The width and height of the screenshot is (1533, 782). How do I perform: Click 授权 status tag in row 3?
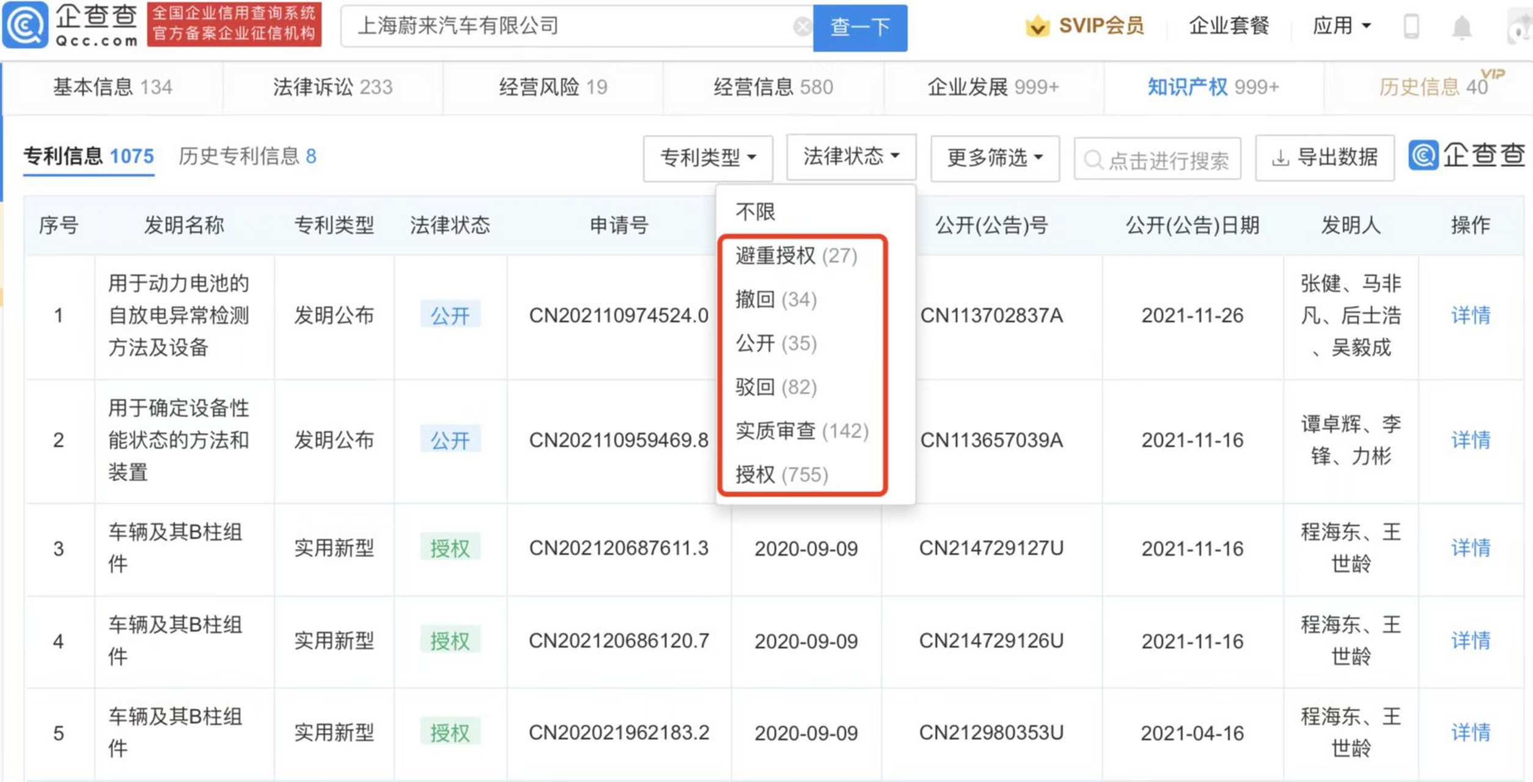coord(450,548)
